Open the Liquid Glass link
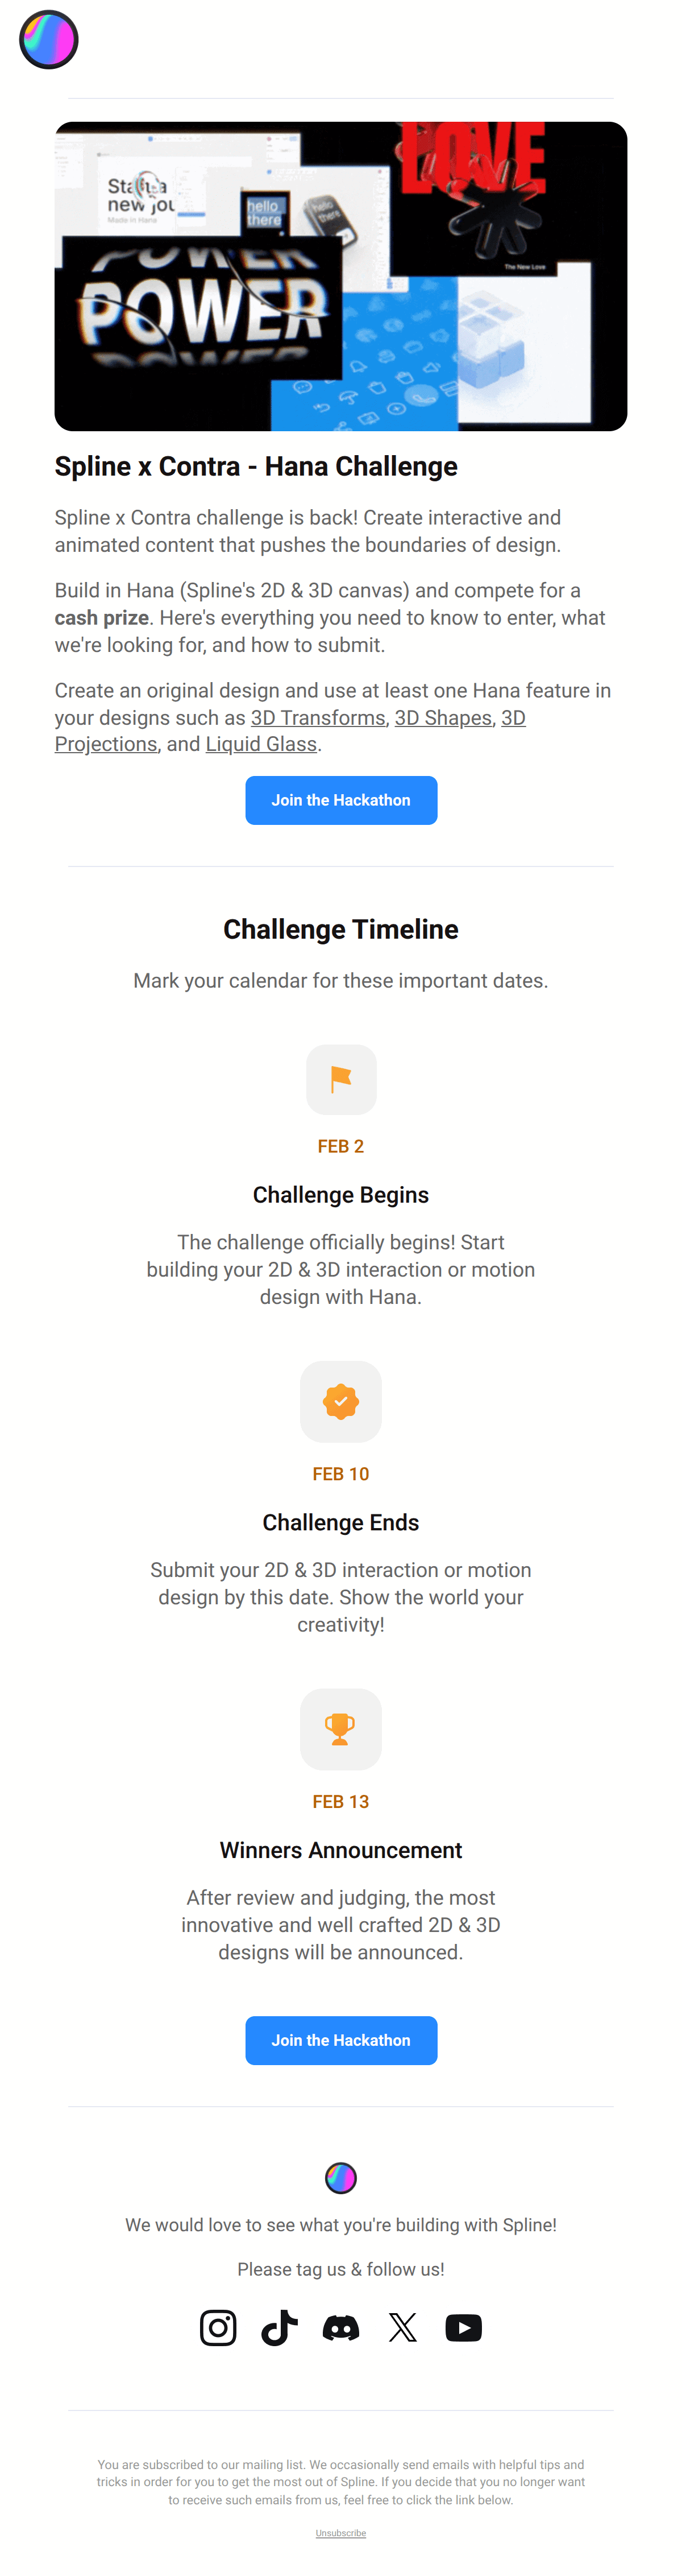The width and height of the screenshot is (682, 2576). [261, 744]
